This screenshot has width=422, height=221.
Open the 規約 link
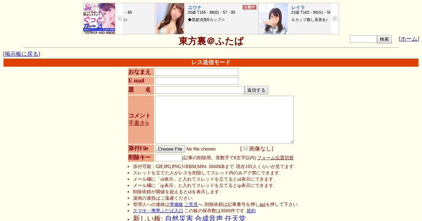[x=251, y=211]
